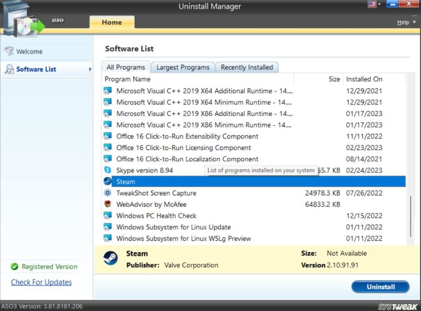Click the Welcome sidebar icon
Screen dimensions: 421x311
pos(9,51)
